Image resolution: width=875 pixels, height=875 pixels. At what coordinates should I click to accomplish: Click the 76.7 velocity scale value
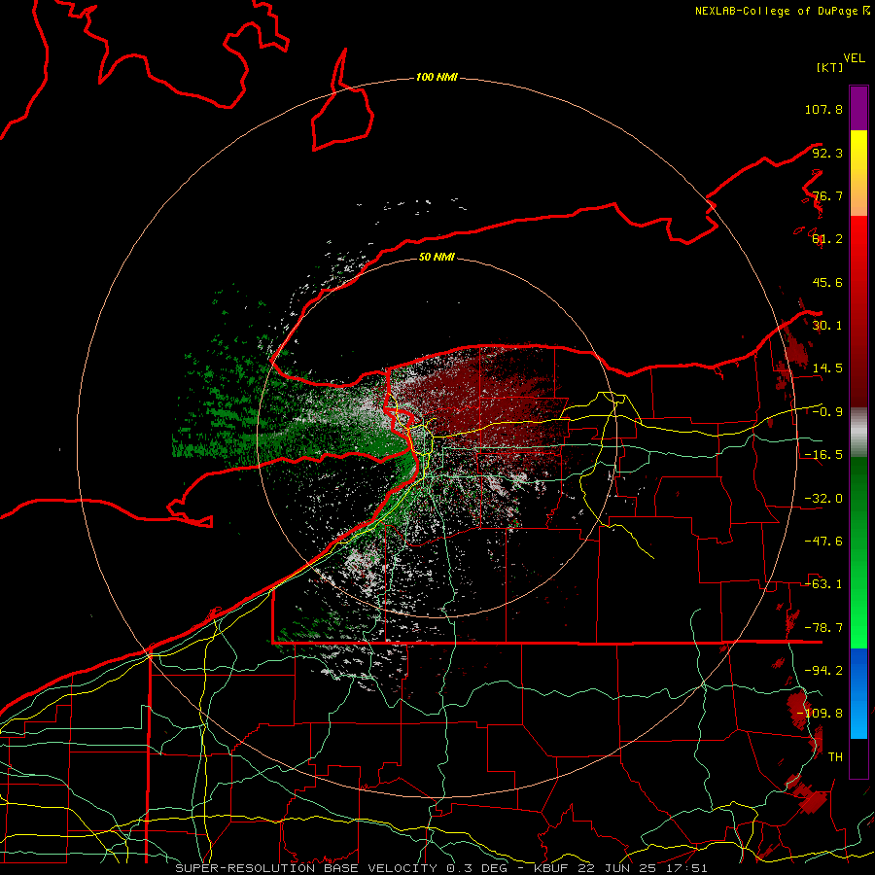pyautogui.click(x=827, y=195)
